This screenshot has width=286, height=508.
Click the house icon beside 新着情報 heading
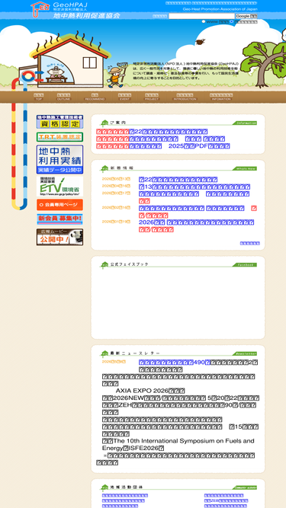(104, 168)
